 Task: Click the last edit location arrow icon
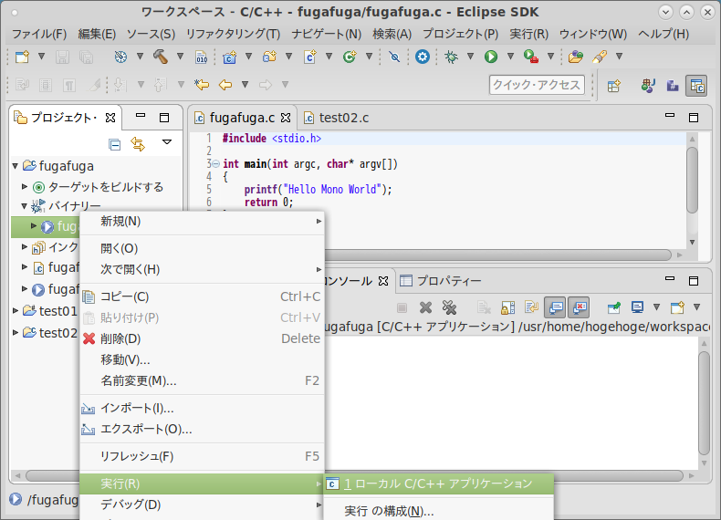click(202, 85)
